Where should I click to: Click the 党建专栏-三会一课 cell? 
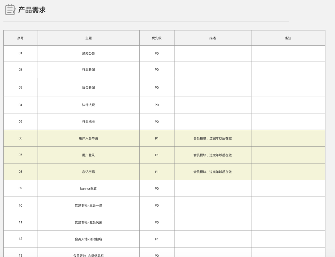tap(88, 205)
